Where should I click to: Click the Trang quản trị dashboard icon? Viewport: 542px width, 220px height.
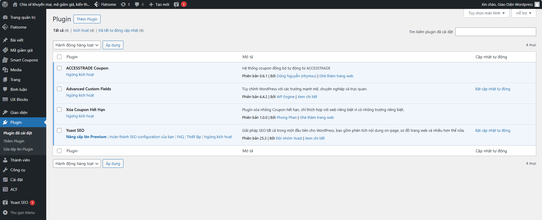click(5, 17)
